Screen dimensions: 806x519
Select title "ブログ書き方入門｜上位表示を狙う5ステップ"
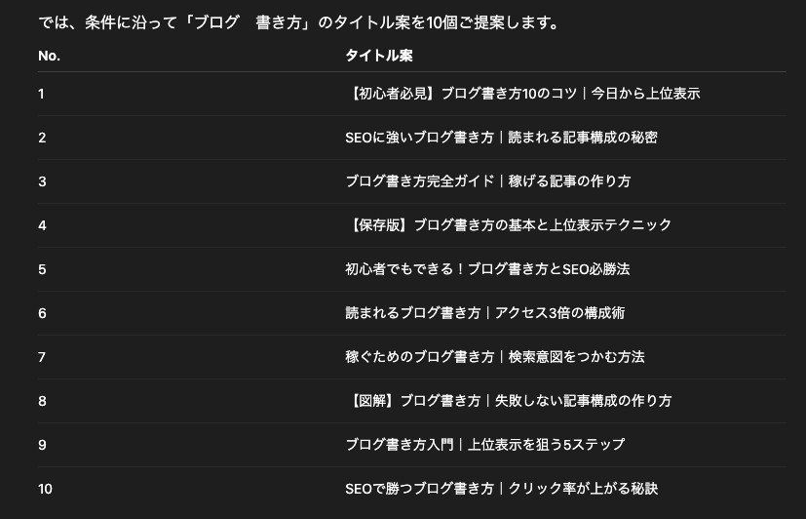click(484, 445)
